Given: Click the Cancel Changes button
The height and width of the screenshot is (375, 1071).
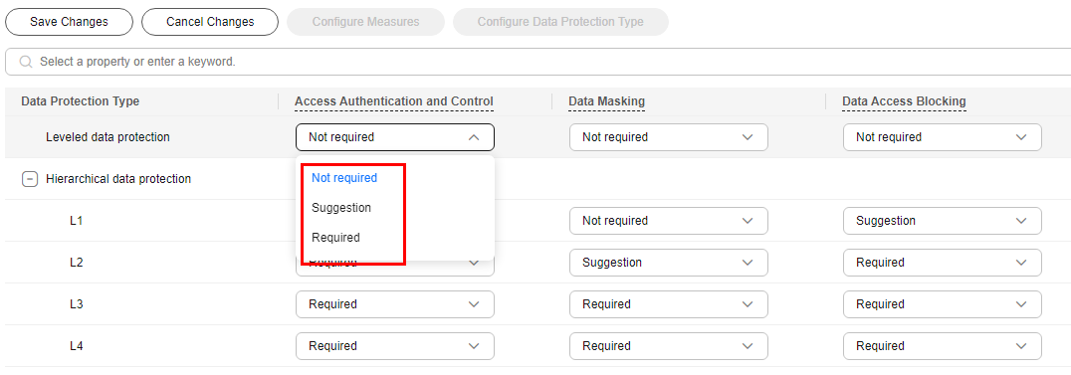Looking at the screenshot, I should click(210, 22).
